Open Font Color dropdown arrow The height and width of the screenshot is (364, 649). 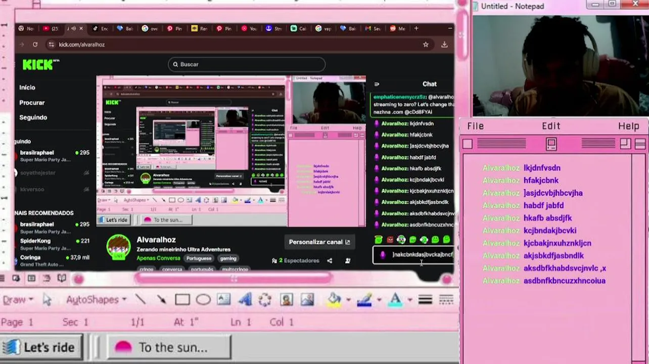[410, 300]
